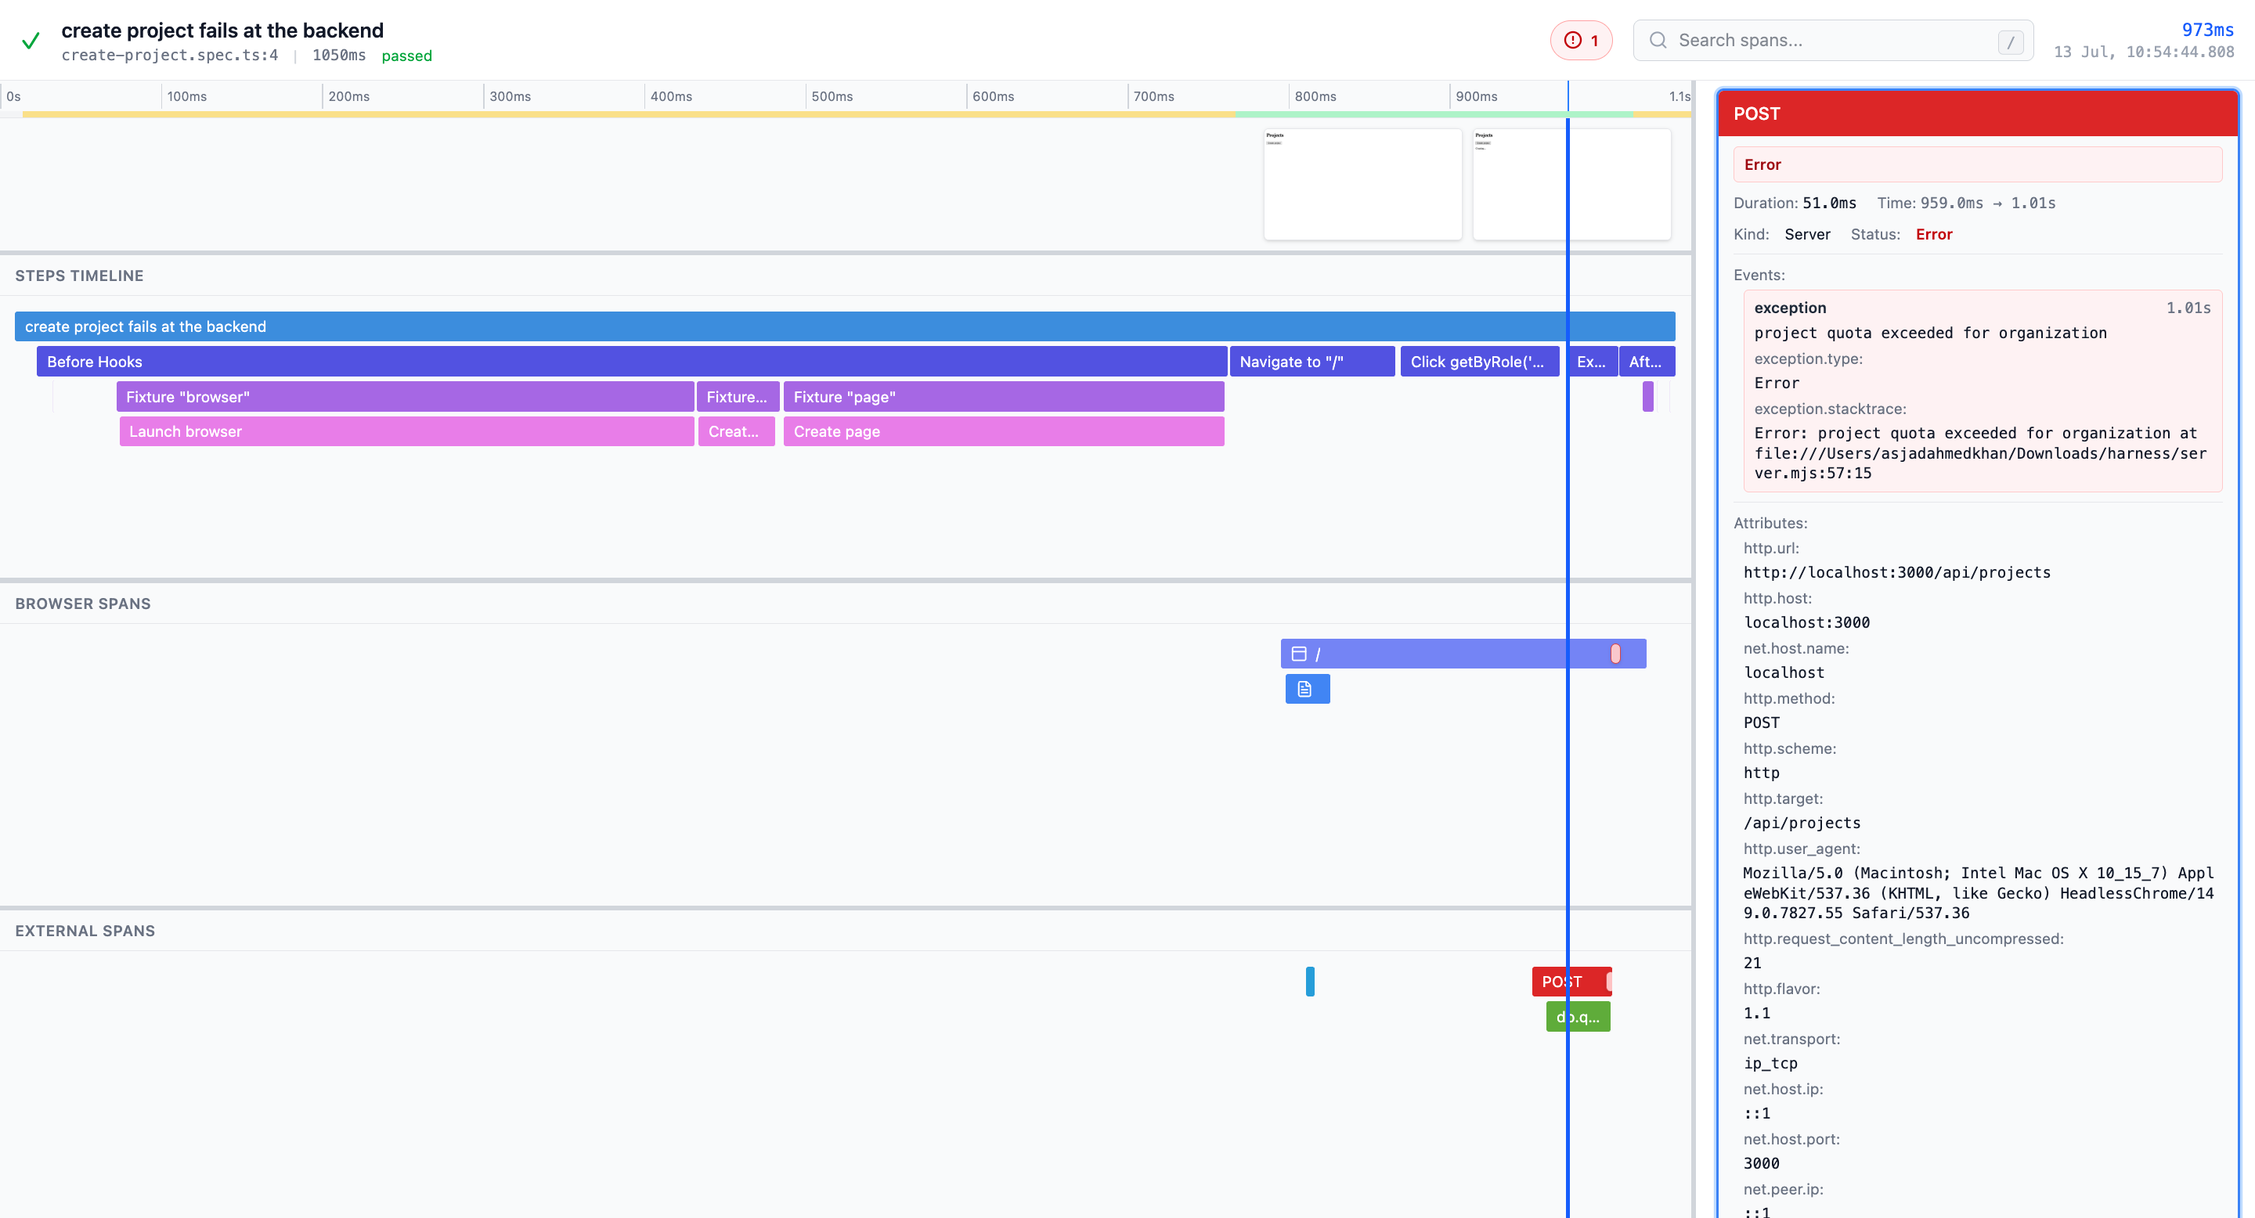2255x1218 pixels.
Task: Click the 973ms cursor time label
Action: pyautogui.click(x=2207, y=30)
